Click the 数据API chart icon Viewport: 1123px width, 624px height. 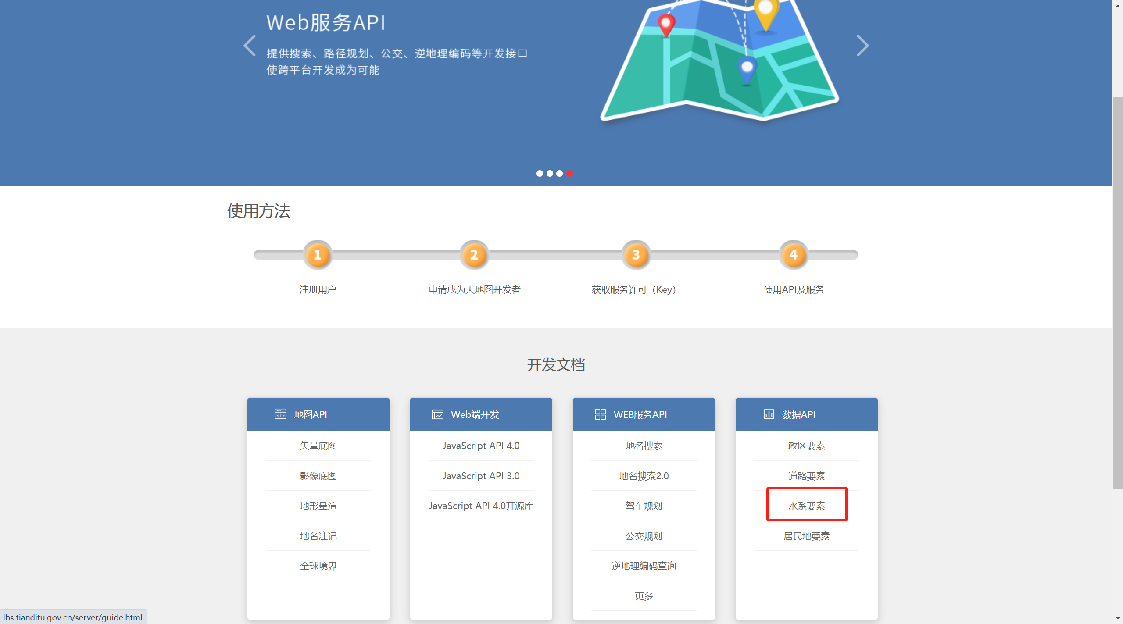(769, 414)
